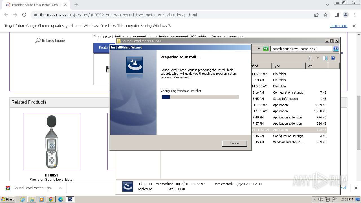
Task: Toggle the preview pane icon
Action: [x=325, y=58]
